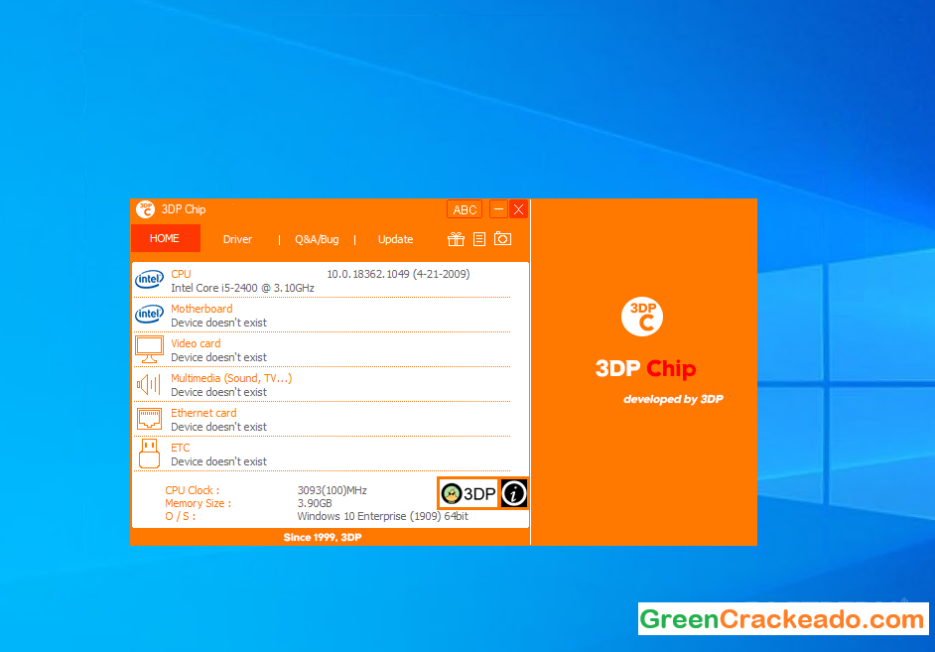
Task: Click the Intel CPU icon
Action: pos(149,280)
